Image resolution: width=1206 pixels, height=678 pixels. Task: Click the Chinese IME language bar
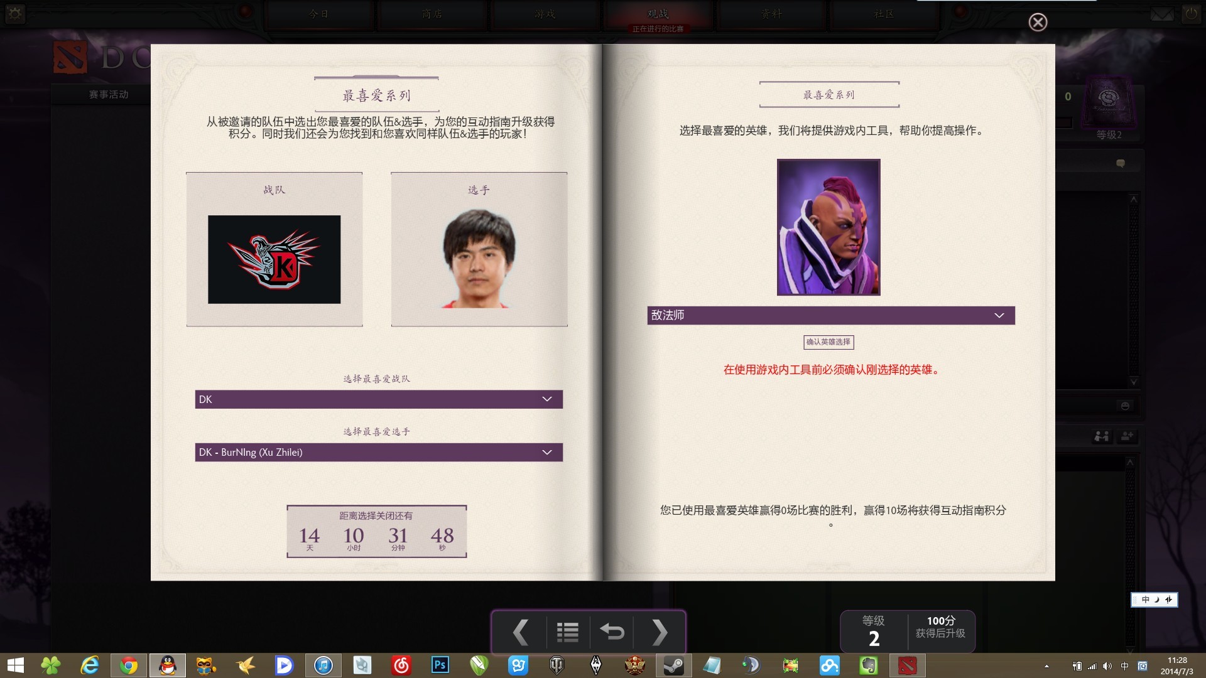(1154, 600)
